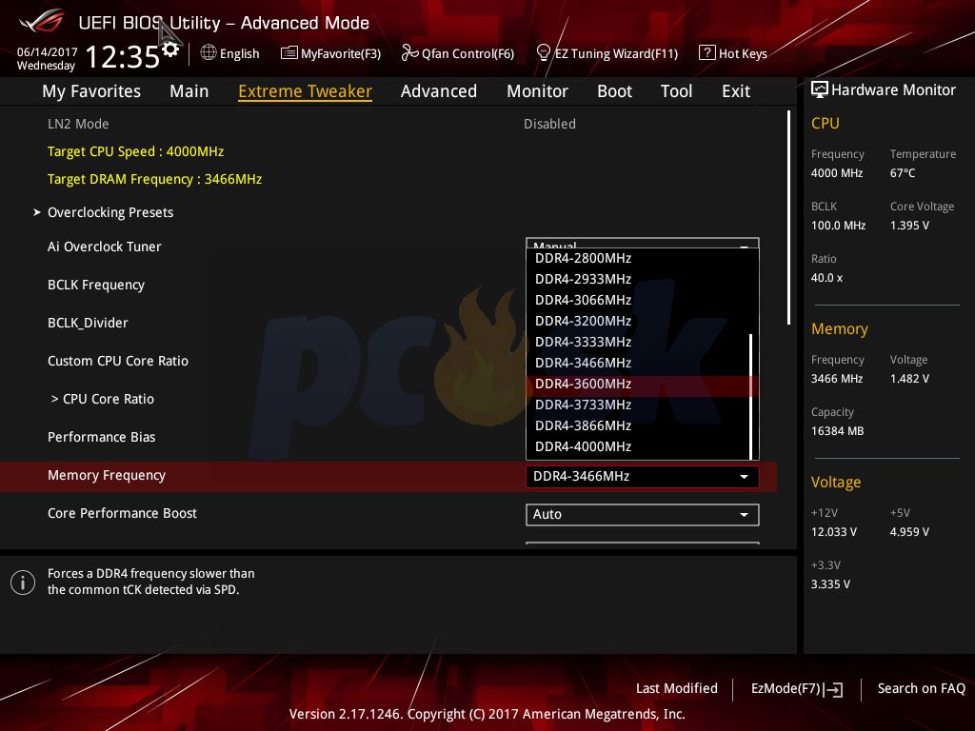Open the settings gear beside the clock
975x731 pixels.
(x=170, y=49)
